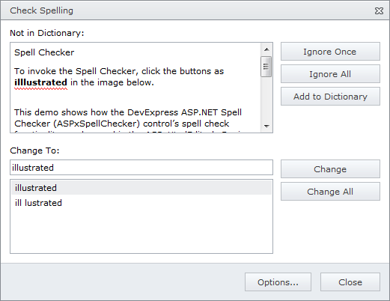390x301 pixels.
Task: Click the misspelled word "illlustrated"
Action: 40,82
